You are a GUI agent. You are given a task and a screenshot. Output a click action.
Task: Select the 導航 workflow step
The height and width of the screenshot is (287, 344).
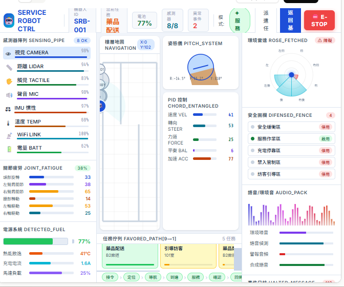(153, 277)
